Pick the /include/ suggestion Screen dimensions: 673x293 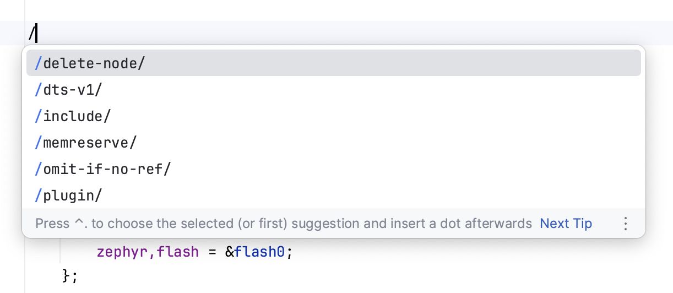click(73, 116)
